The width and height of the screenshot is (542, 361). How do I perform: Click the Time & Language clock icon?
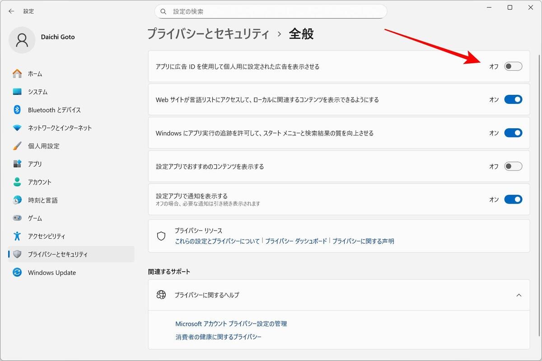[x=17, y=200]
